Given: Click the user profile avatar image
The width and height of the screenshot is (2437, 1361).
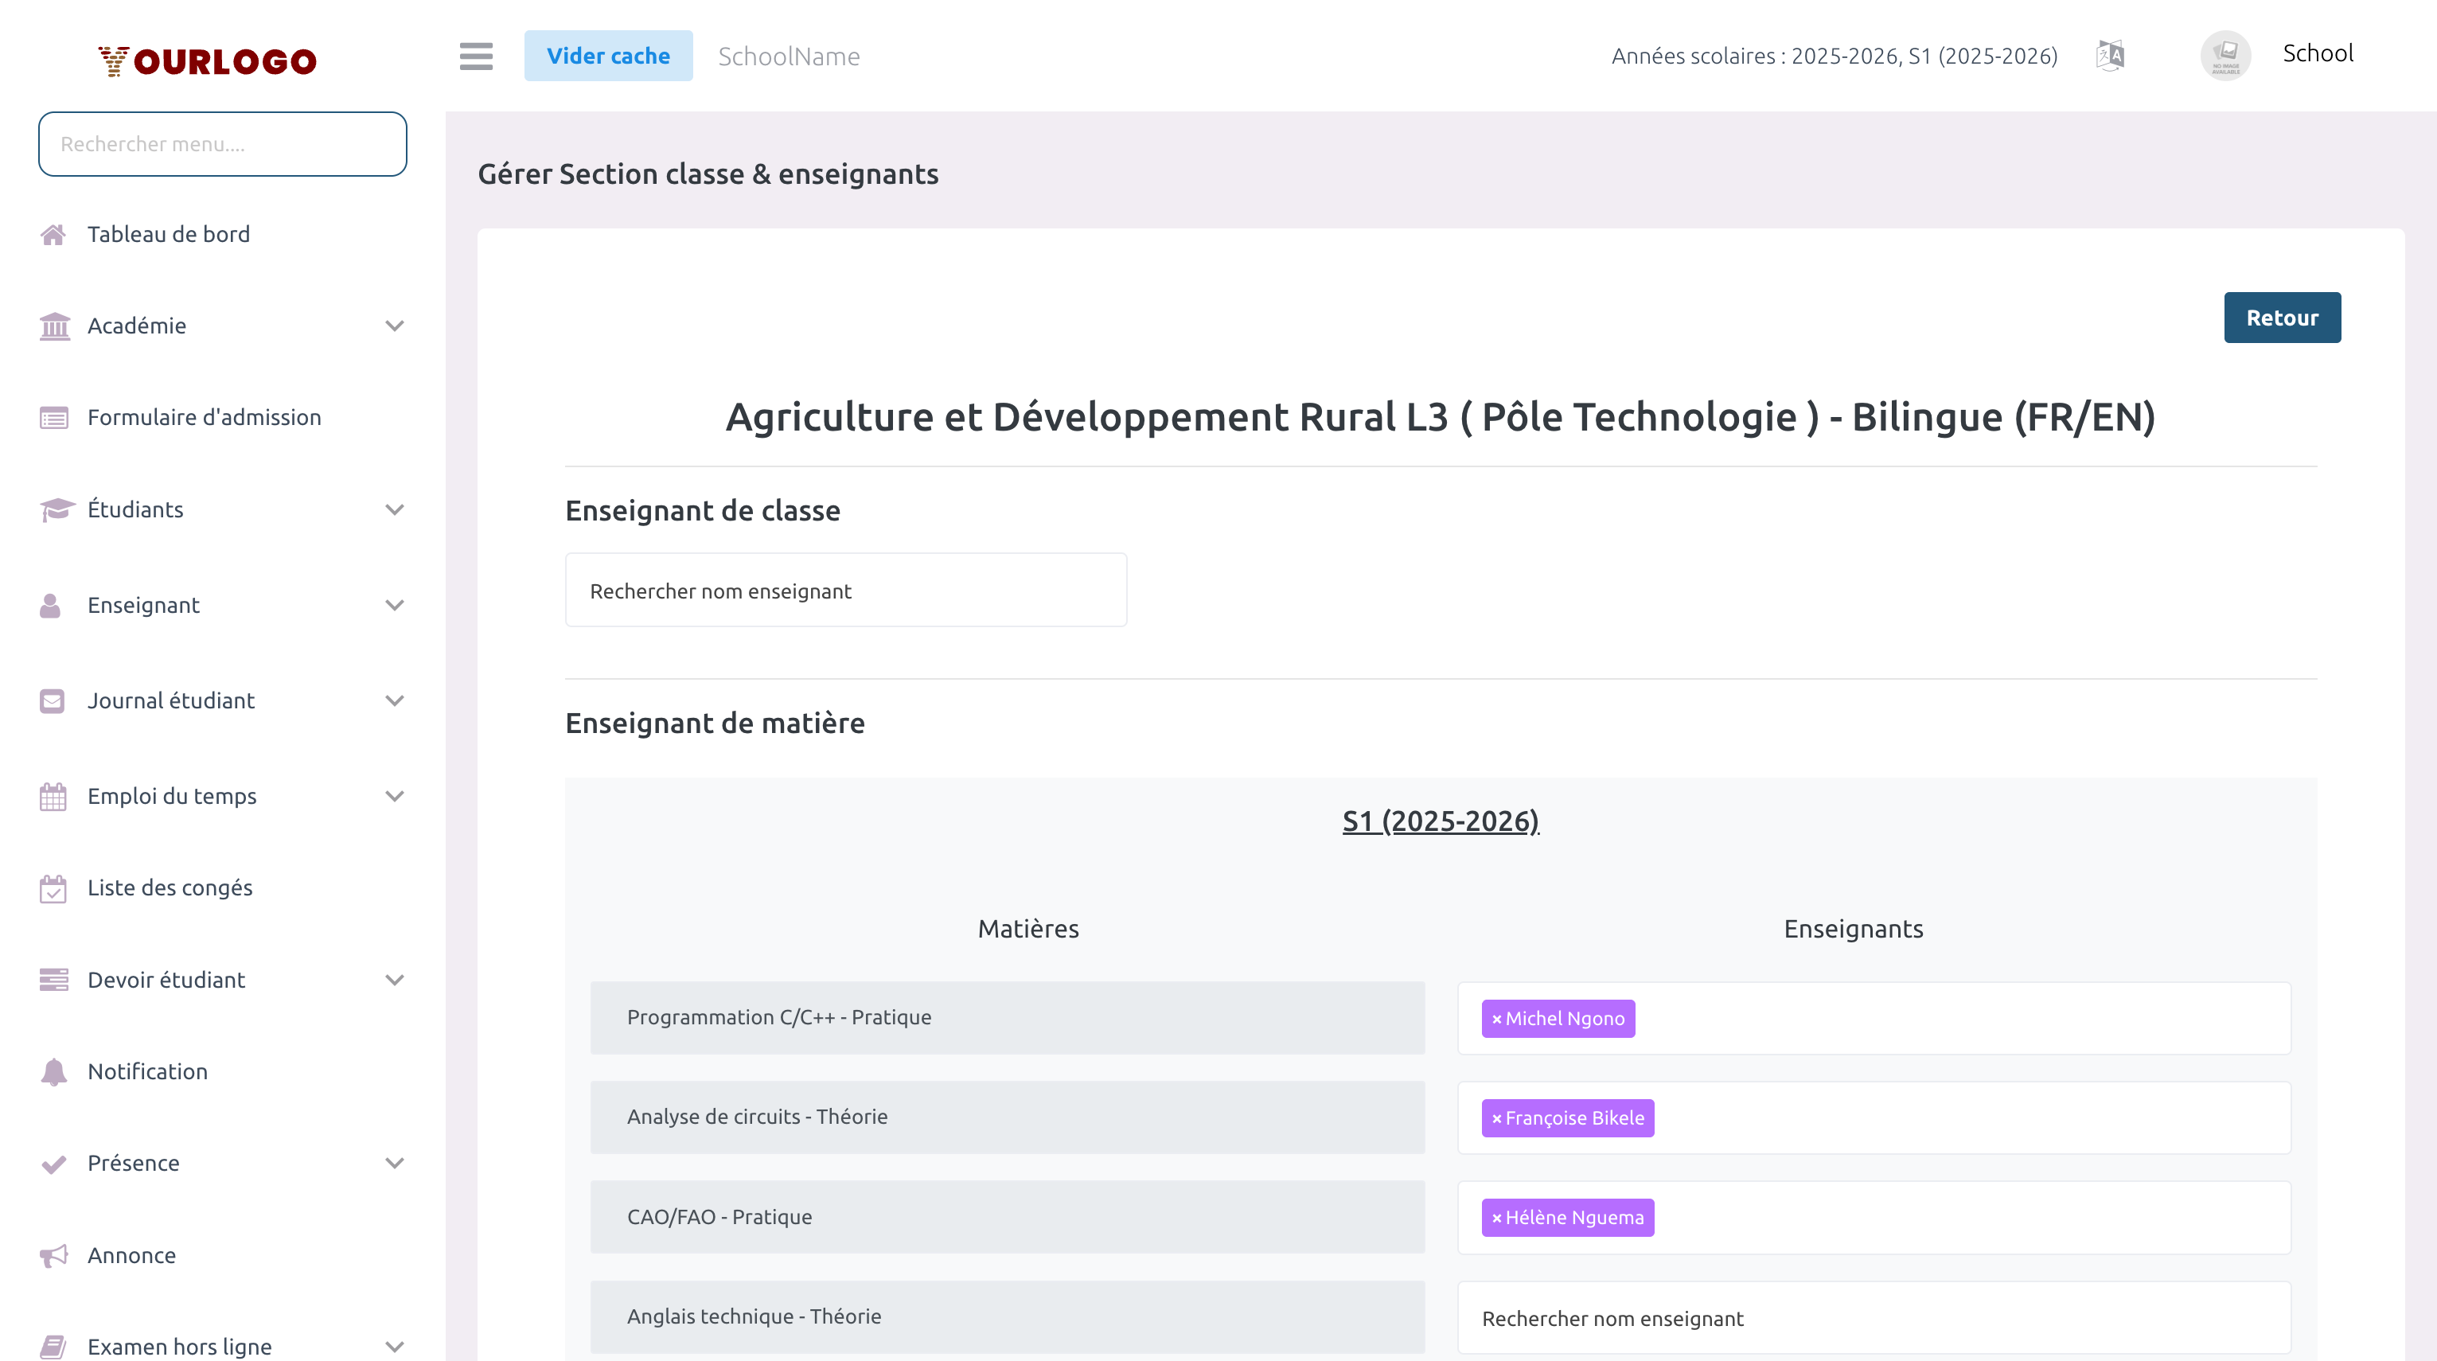Looking at the screenshot, I should (2225, 56).
